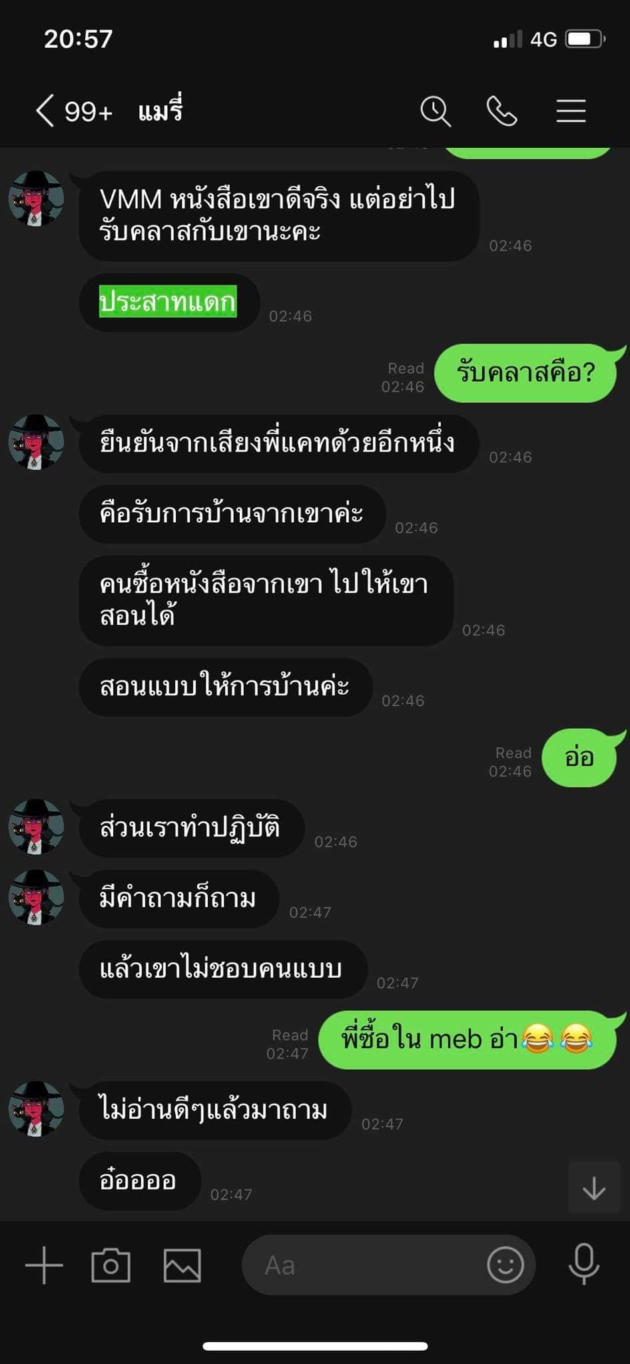Open the chat hamburger menu
The height and width of the screenshot is (1364, 630).
(x=571, y=111)
